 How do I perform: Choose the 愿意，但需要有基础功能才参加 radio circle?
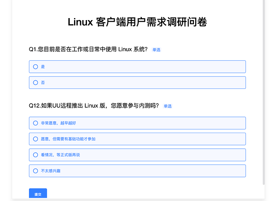coord(35,139)
